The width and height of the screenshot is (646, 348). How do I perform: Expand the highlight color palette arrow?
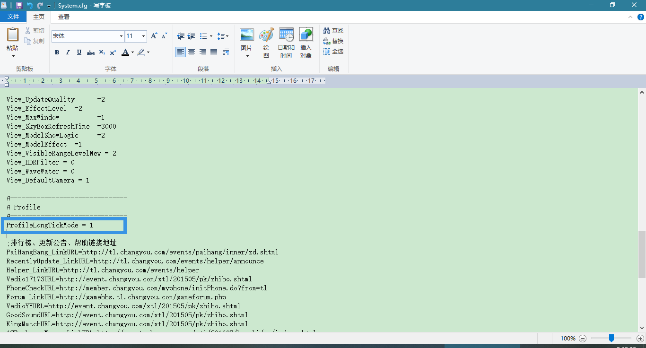(x=148, y=52)
